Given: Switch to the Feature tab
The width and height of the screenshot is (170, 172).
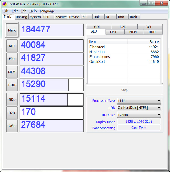Looking at the screenshot, I should point(61,17).
